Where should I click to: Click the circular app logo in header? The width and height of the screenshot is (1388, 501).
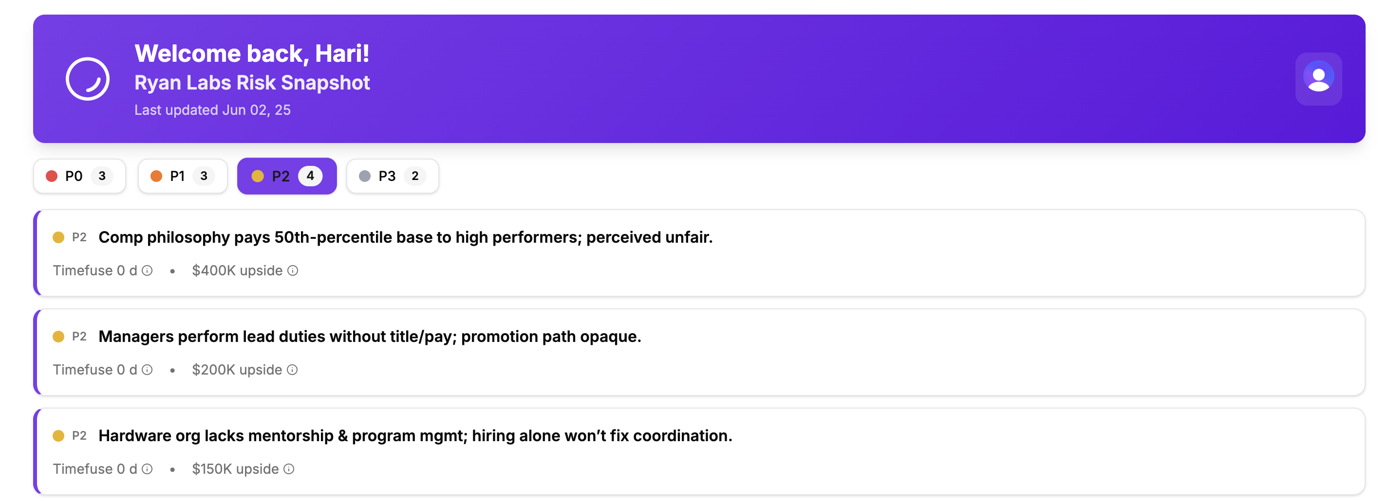point(87,79)
